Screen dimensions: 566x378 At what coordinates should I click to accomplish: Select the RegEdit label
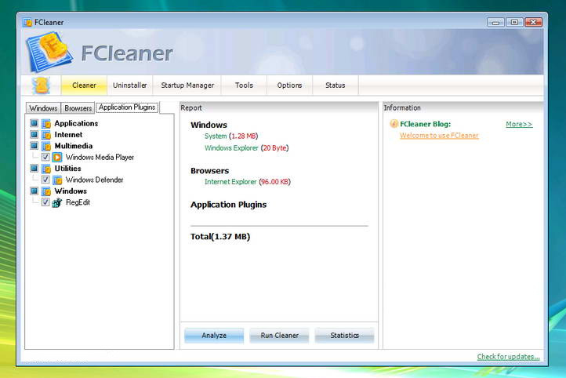[x=78, y=202]
